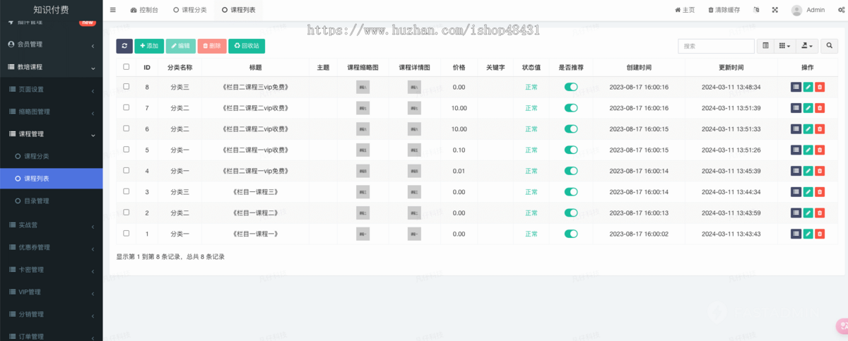
Task: Expand the 页面设置 sidebar menu
Action: [51, 90]
